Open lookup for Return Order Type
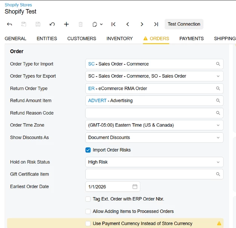 pos(218,88)
